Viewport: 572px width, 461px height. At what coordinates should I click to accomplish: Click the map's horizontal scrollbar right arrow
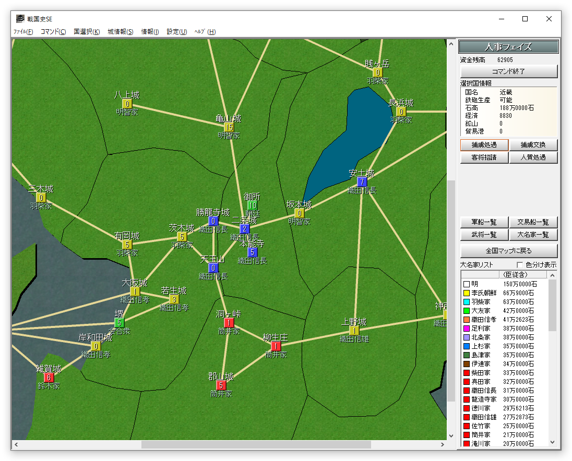point(443,445)
